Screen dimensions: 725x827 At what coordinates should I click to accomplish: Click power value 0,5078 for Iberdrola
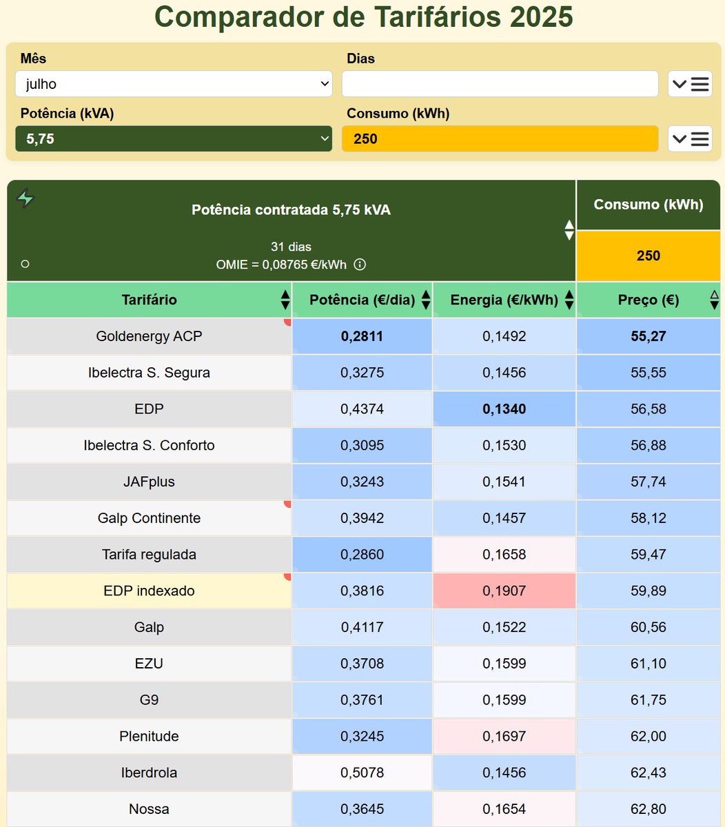click(x=362, y=773)
